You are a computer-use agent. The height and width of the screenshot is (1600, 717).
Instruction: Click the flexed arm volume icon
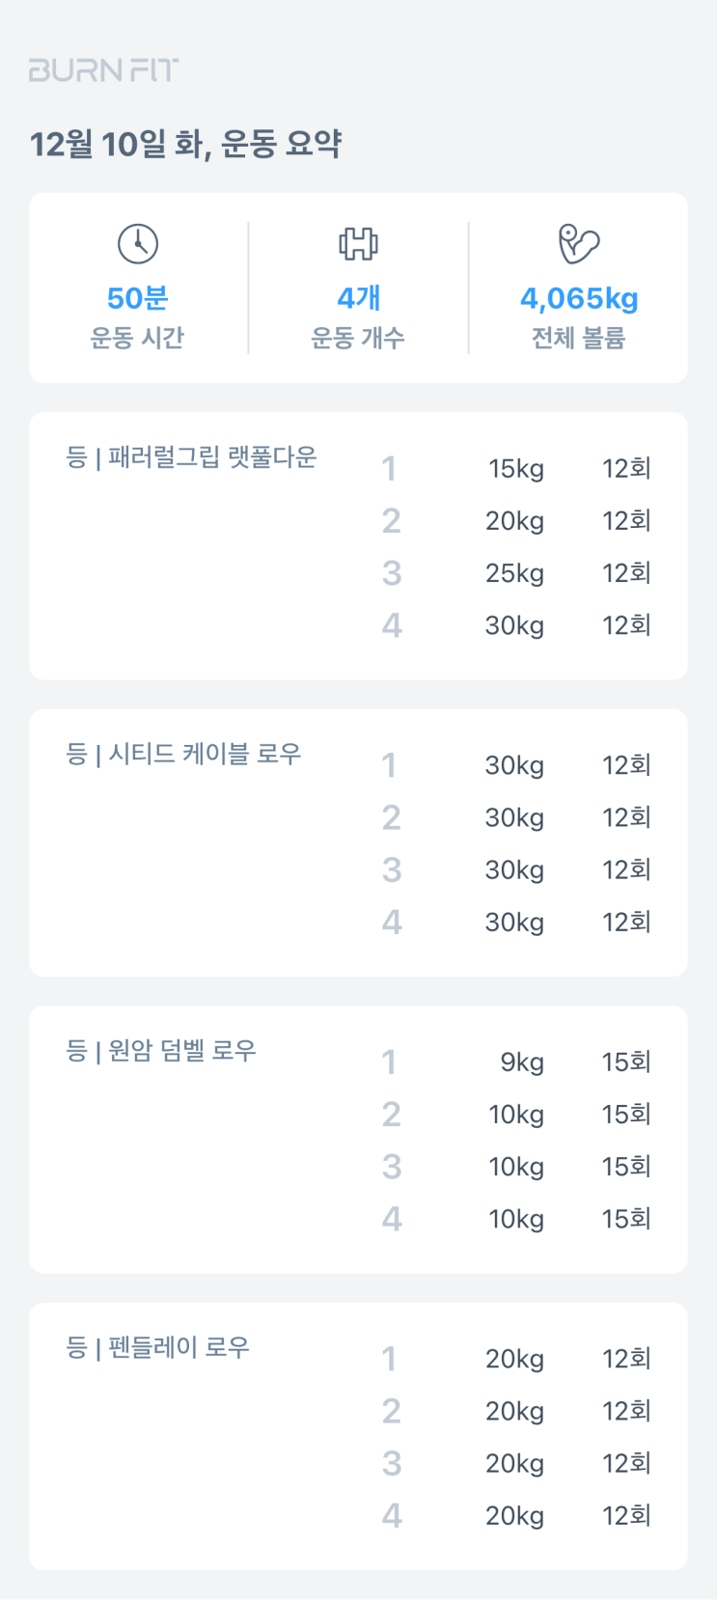579,244
